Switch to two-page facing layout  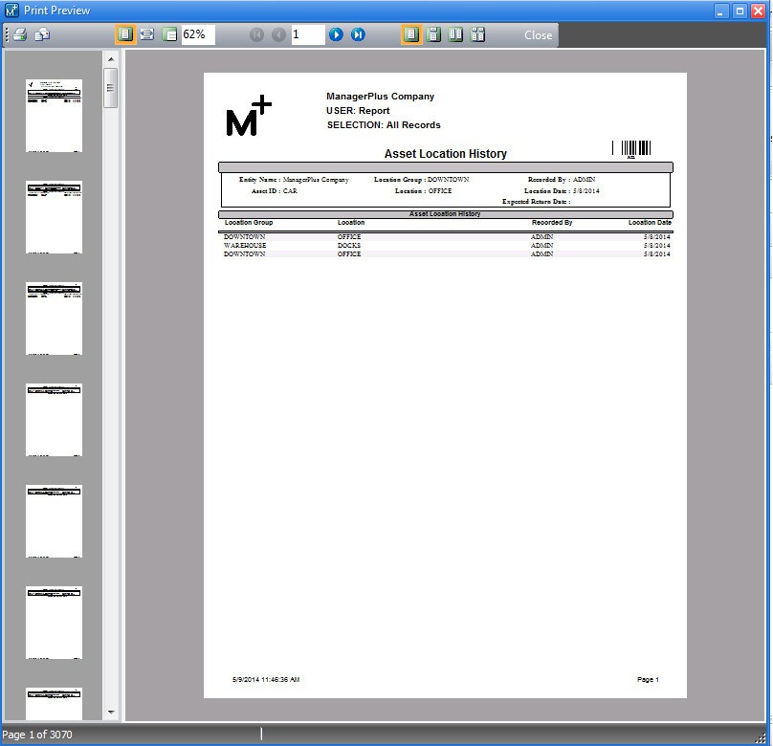pyautogui.click(x=455, y=34)
